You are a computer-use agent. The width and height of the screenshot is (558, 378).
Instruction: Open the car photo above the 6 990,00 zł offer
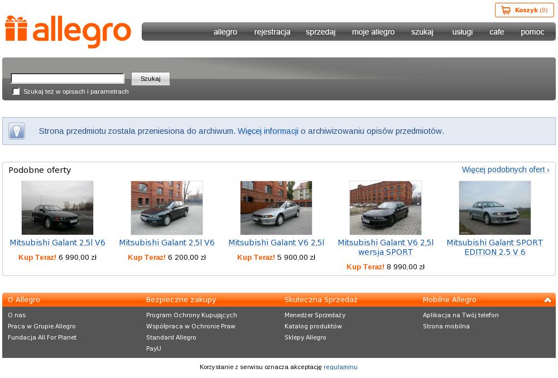pyautogui.click(x=57, y=207)
